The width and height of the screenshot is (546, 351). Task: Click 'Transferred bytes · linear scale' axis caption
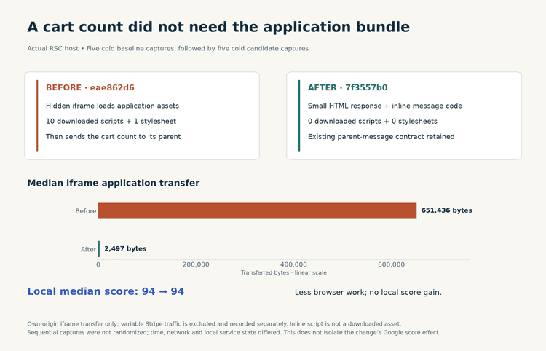pos(284,272)
